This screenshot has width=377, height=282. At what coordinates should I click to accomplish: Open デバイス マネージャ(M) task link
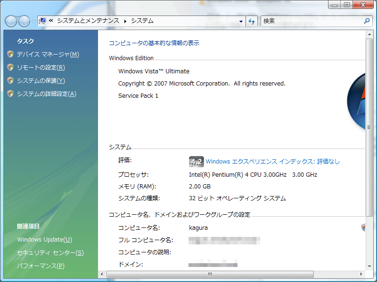click(x=48, y=55)
